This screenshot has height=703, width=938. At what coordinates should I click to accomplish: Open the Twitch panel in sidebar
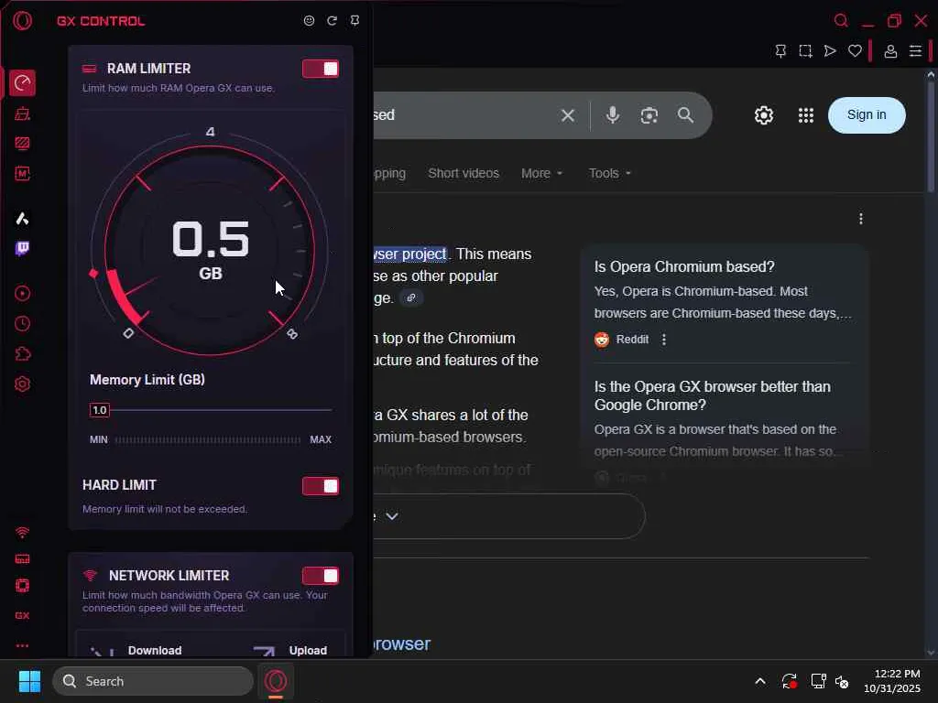point(22,249)
